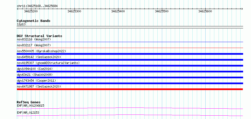Image resolution: width=251 pixels, height=119 pixels.
Task: Open variant dgv1094n100 (Coe2014)
Action: point(35,69)
